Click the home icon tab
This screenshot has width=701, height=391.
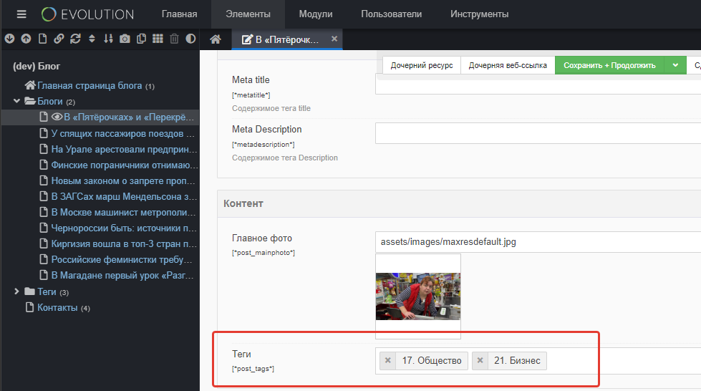tap(215, 39)
